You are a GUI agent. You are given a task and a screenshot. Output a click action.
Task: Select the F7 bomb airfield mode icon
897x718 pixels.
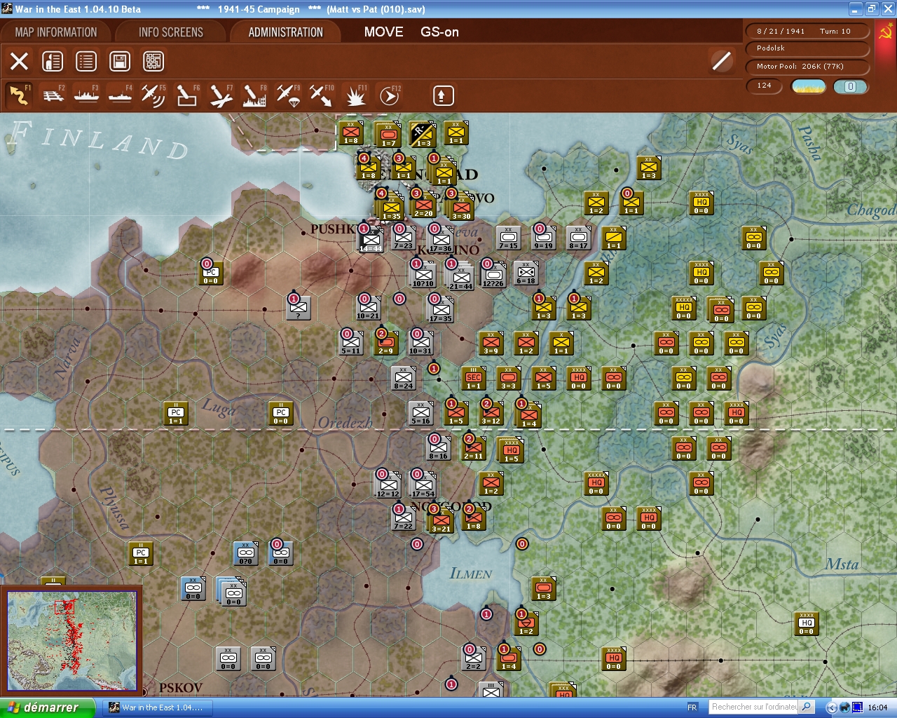pos(221,95)
